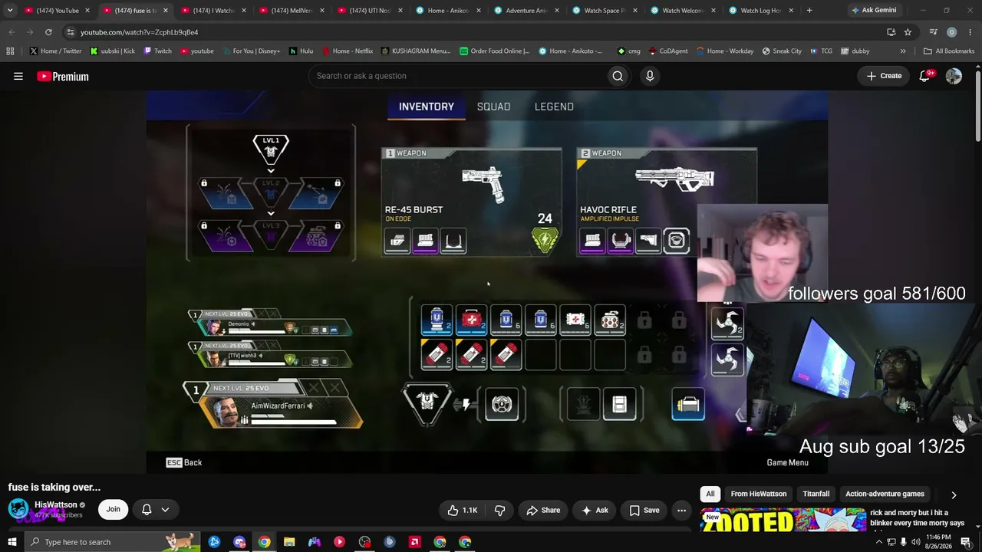This screenshot has width=982, height=552.
Task: Select the 'All' filter chip
Action: (710, 495)
